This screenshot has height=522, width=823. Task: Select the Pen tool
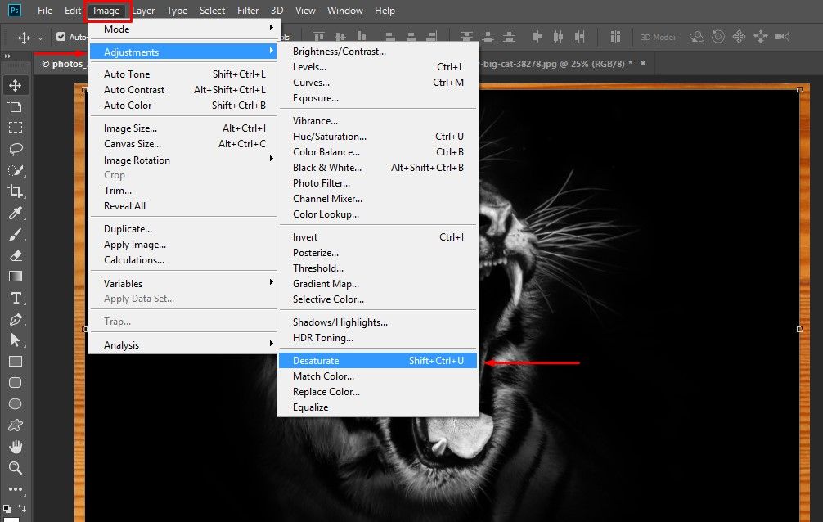[x=16, y=319]
